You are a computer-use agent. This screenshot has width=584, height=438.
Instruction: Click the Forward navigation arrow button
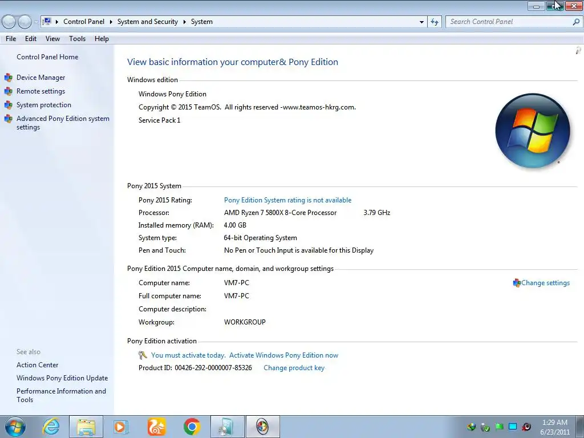(x=25, y=22)
